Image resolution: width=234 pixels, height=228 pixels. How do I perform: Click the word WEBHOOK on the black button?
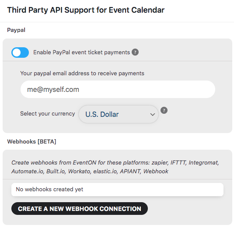[82, 209]
